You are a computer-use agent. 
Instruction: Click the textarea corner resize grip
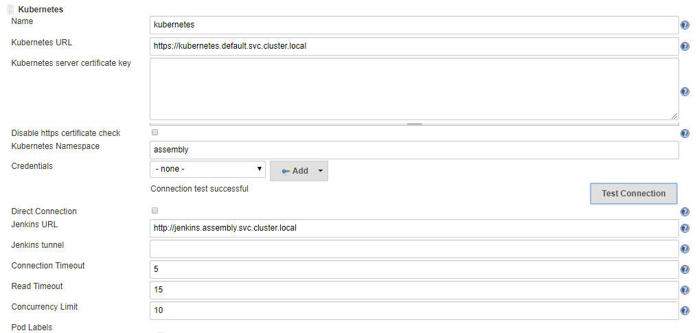coord(674,116)
